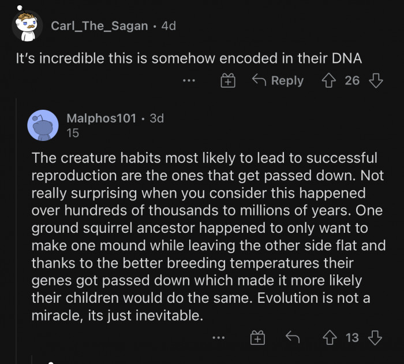The height and width of the screenshot is (364, 404).
Task: Upvote the Malphos101 reply
Action: [331, 337]
